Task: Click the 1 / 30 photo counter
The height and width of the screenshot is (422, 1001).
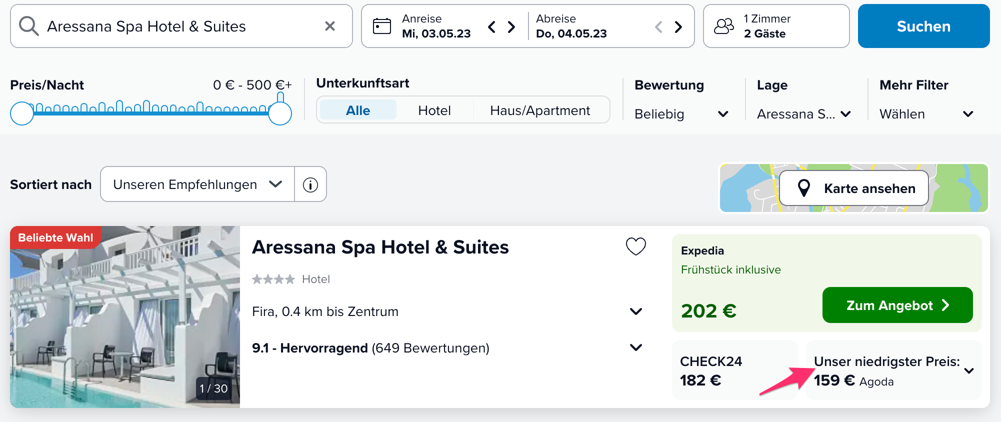Action: click(x=213, y=388)
